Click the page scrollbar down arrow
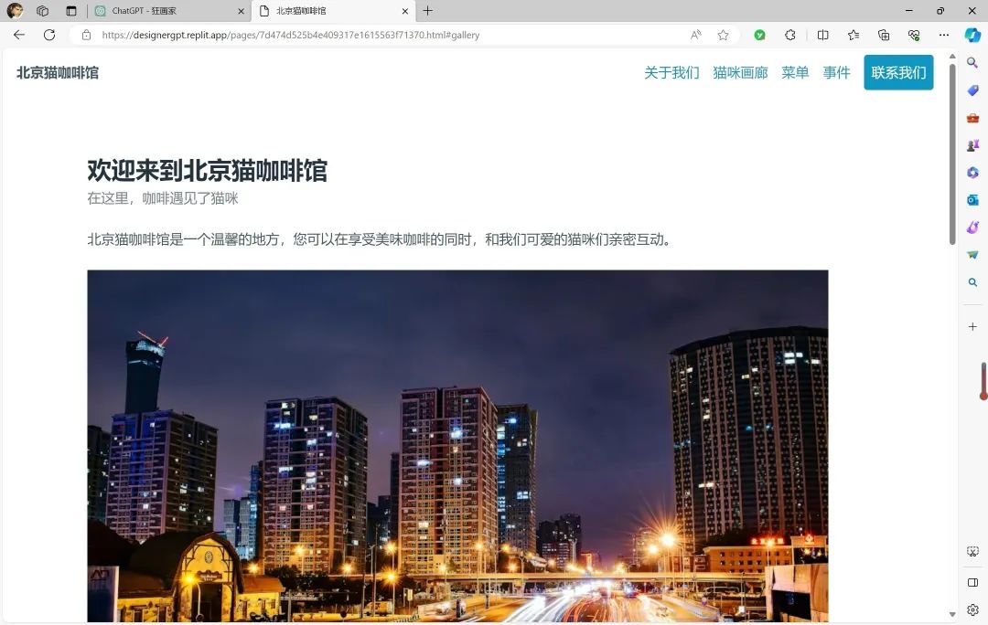This screenshot has height=625, width=988. (952, 614)
